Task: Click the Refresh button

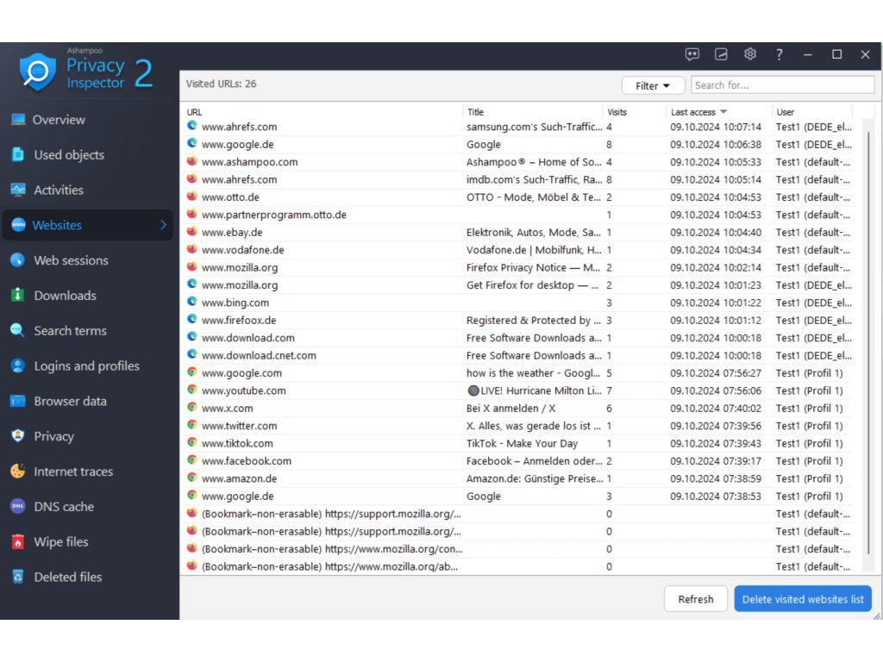Action: pos(696,599)
